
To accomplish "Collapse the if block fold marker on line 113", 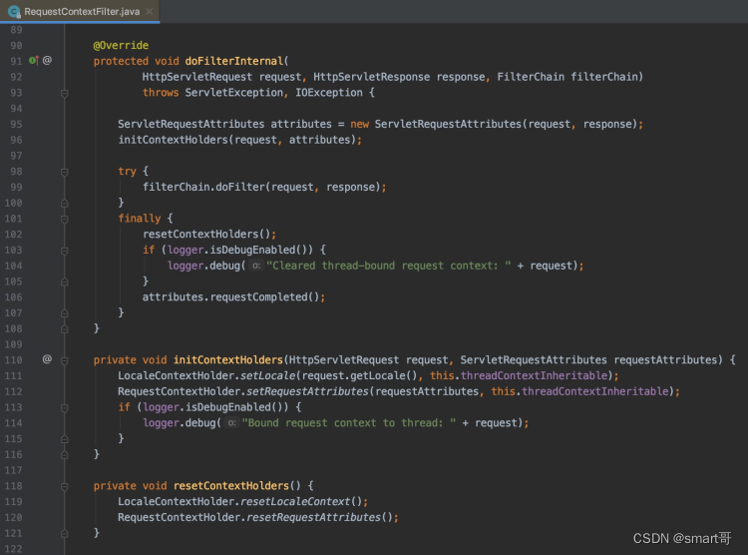I will (x=65, y=408).
